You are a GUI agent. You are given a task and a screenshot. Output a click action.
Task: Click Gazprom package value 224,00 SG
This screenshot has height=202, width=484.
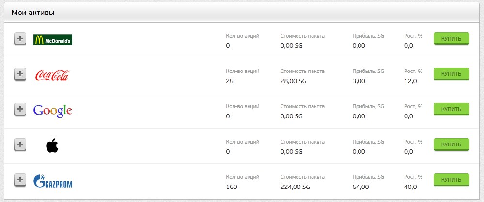click(296, 187)
